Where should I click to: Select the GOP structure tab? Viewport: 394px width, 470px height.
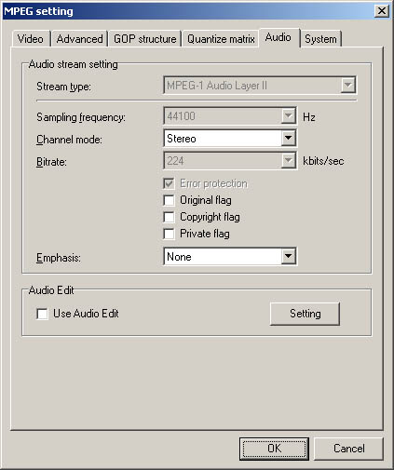[144, 39]
